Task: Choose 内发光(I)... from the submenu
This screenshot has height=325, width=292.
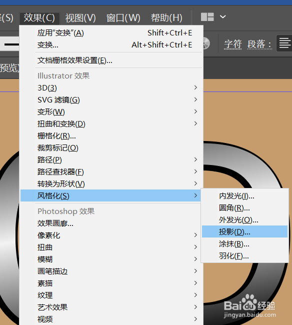Action: [244, 196]
